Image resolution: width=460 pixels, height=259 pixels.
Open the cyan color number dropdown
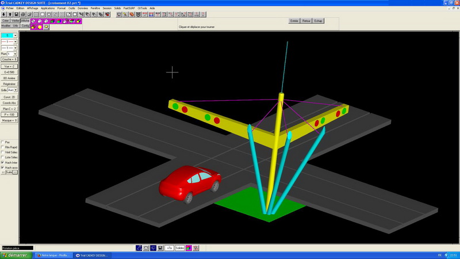coord(16,35)
